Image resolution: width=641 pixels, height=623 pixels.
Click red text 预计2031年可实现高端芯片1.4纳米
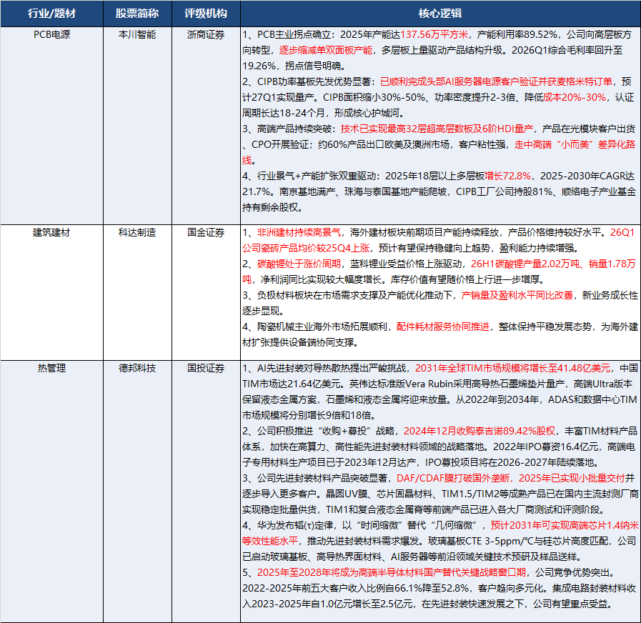coord(565,525)
